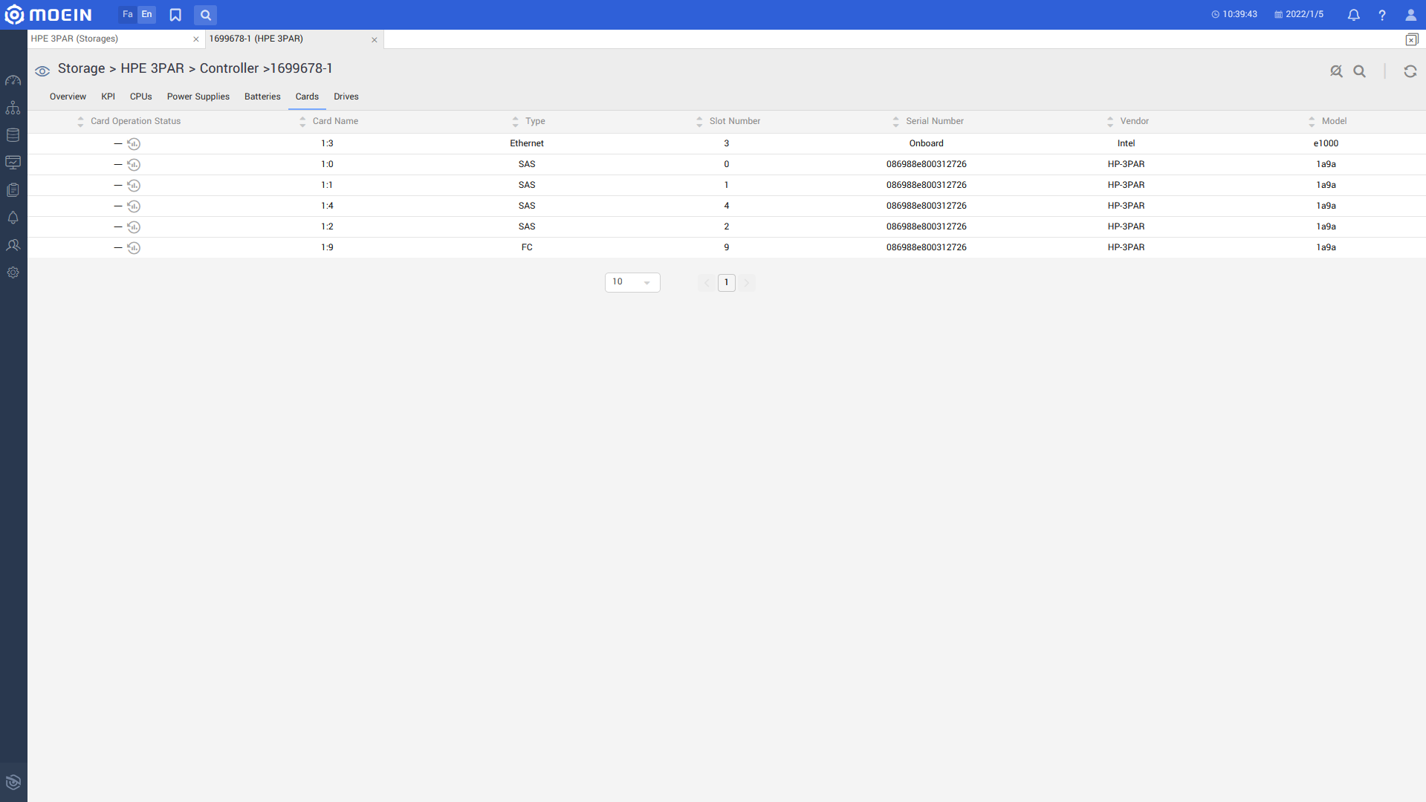Open the KPI tab
The height and width of the screenshot is (802, 1426).
click(x=108, y=97)
